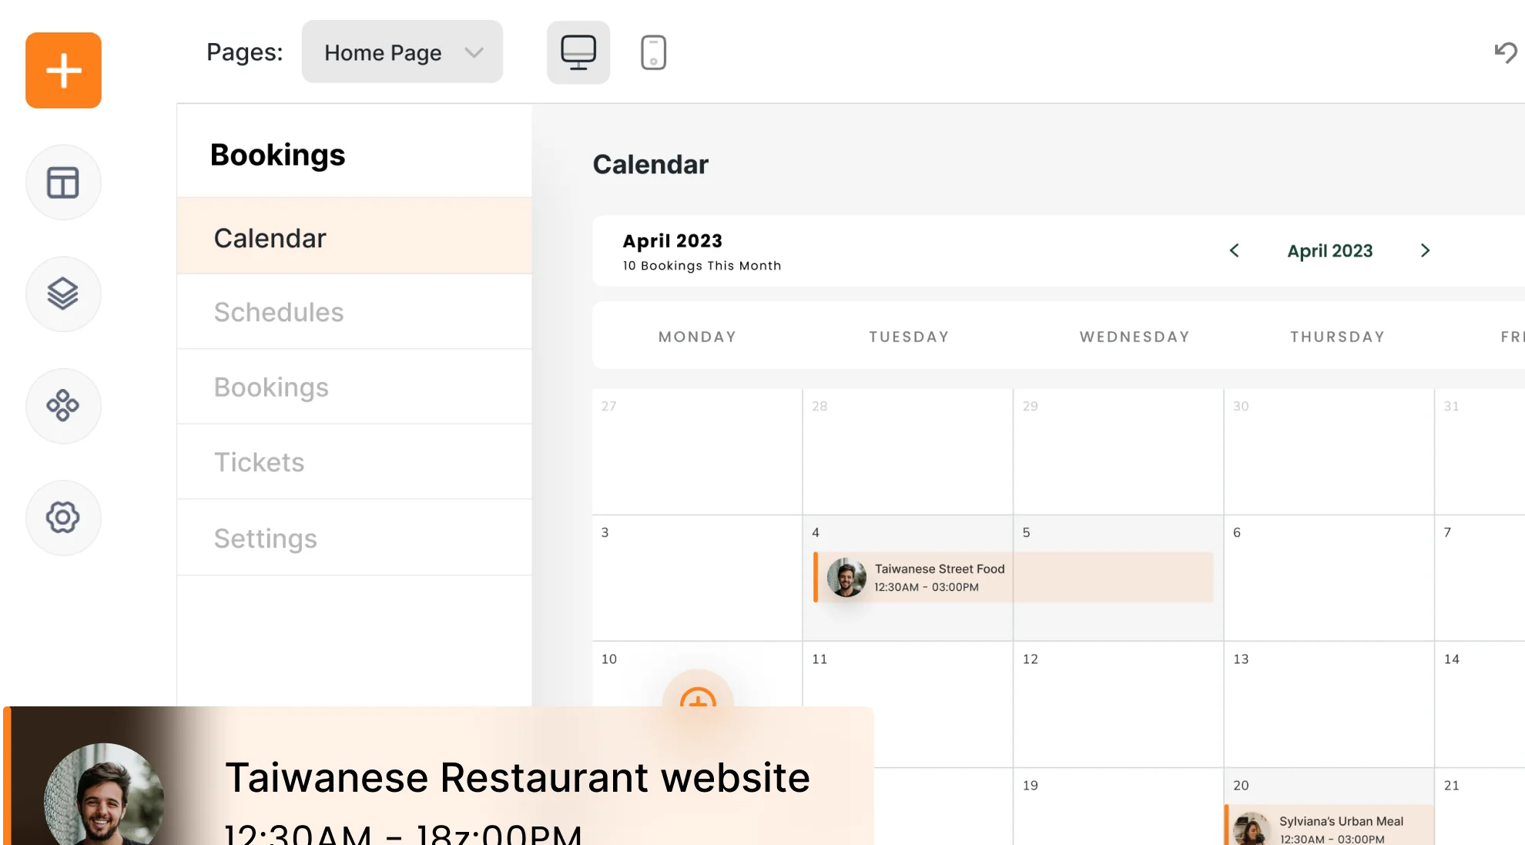Go to previous month with left chevron
Screen dimensions: 1525x845
(x=1234, y=250)
